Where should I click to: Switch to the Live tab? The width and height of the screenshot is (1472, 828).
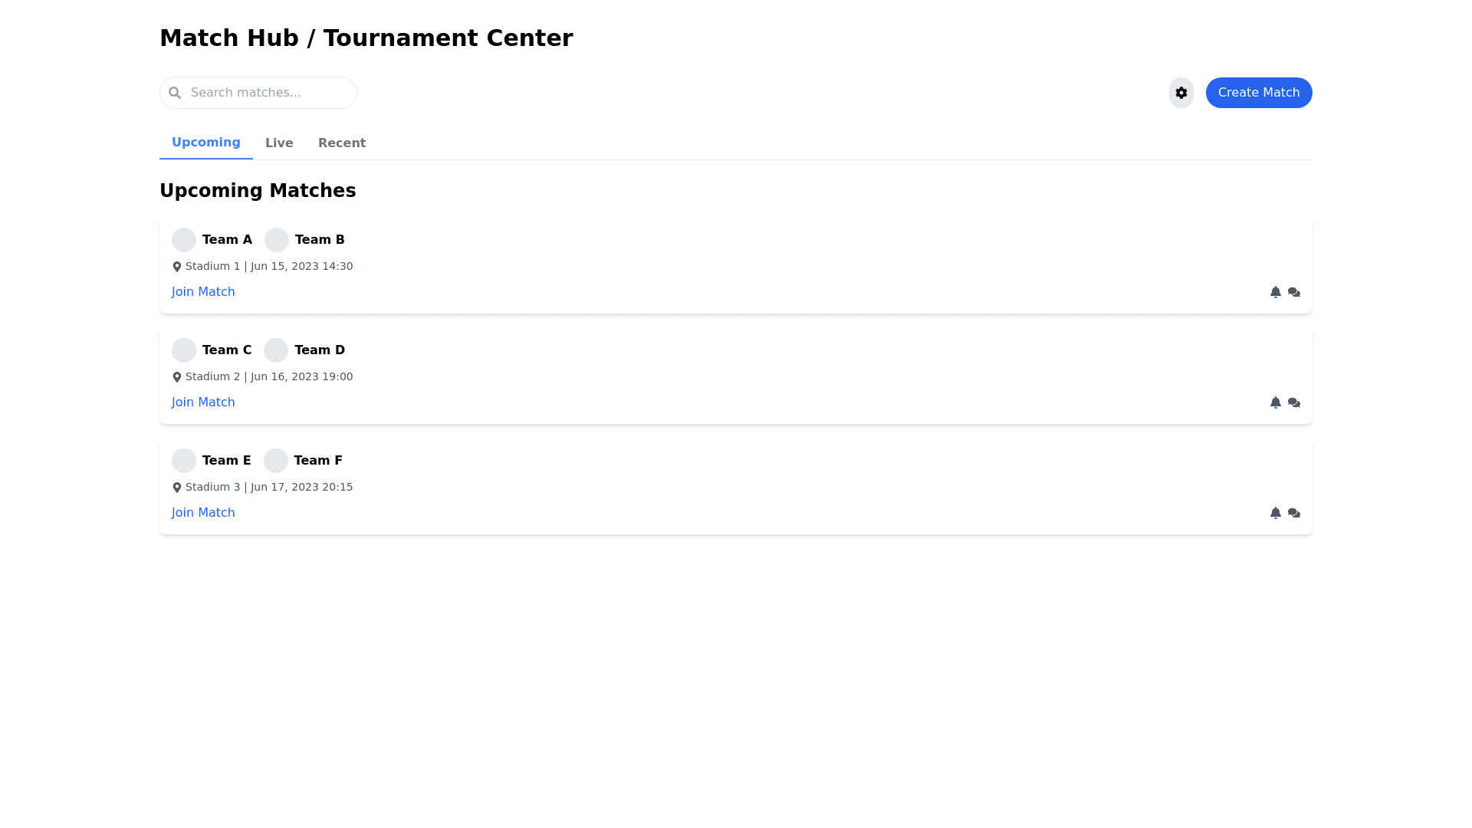[x=279, y=143]
